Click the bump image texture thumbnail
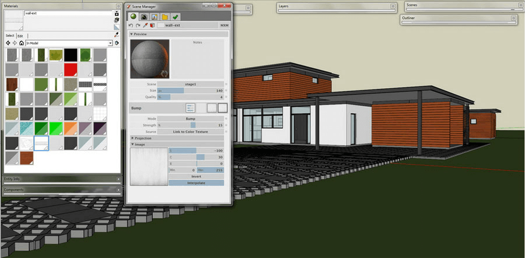The image size is (525, 258). click(149, 167)
